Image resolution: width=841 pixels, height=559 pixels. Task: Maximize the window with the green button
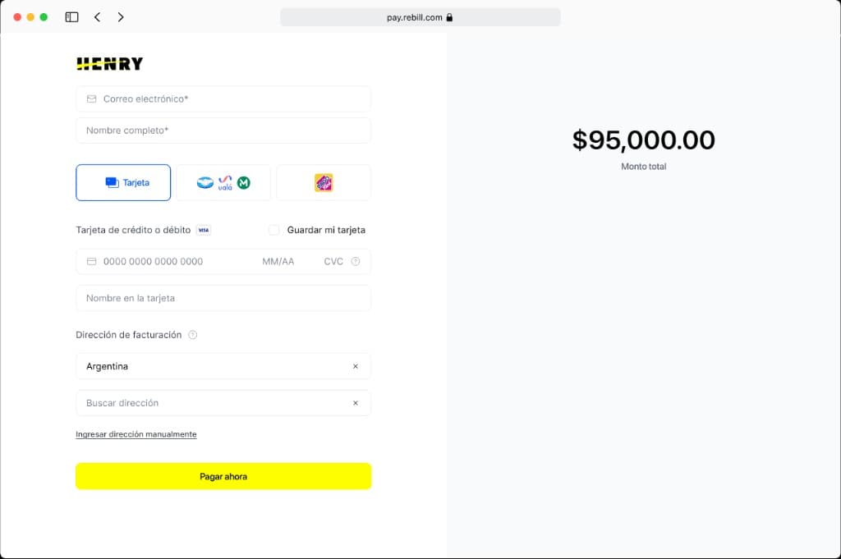(44, 17)
